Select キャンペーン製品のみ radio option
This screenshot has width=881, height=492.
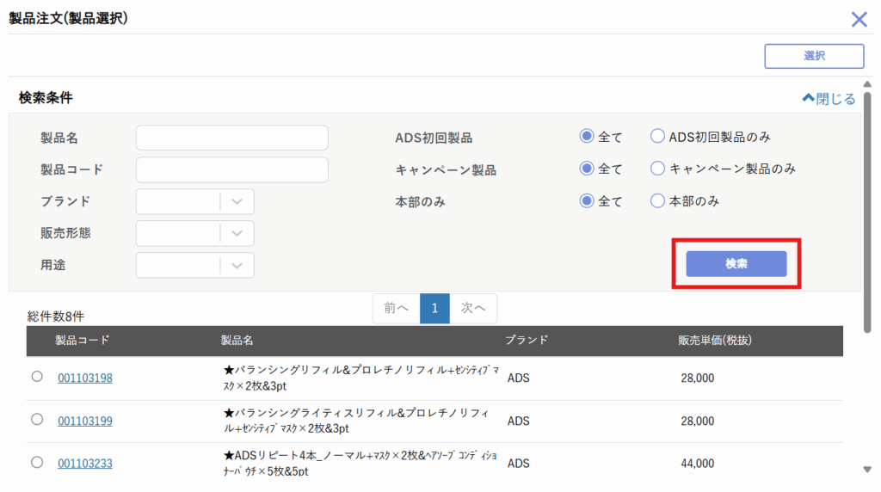658,169
